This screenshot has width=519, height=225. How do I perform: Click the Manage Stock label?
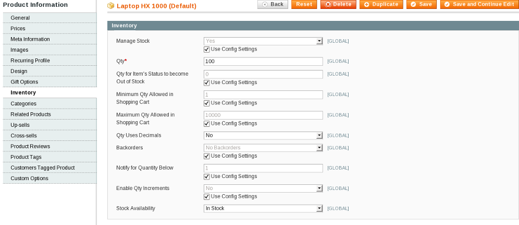pos(133,41)
